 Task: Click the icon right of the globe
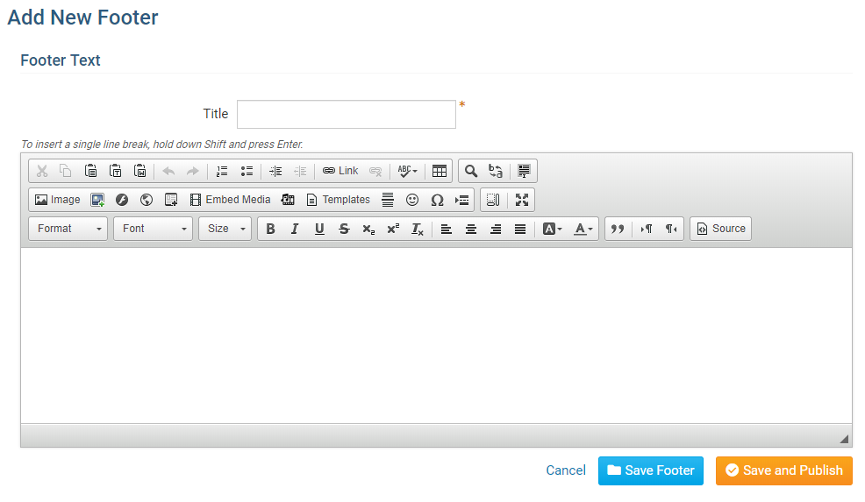(x=171, y=200)
